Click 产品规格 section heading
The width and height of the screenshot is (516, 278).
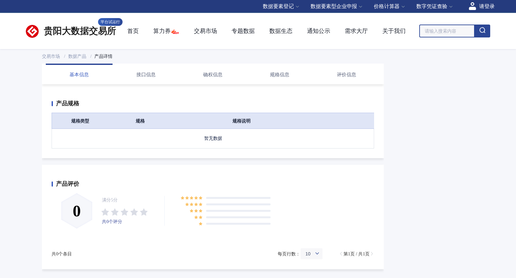[x=67, y=103]
